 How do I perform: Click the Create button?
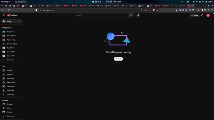(194, 15)
